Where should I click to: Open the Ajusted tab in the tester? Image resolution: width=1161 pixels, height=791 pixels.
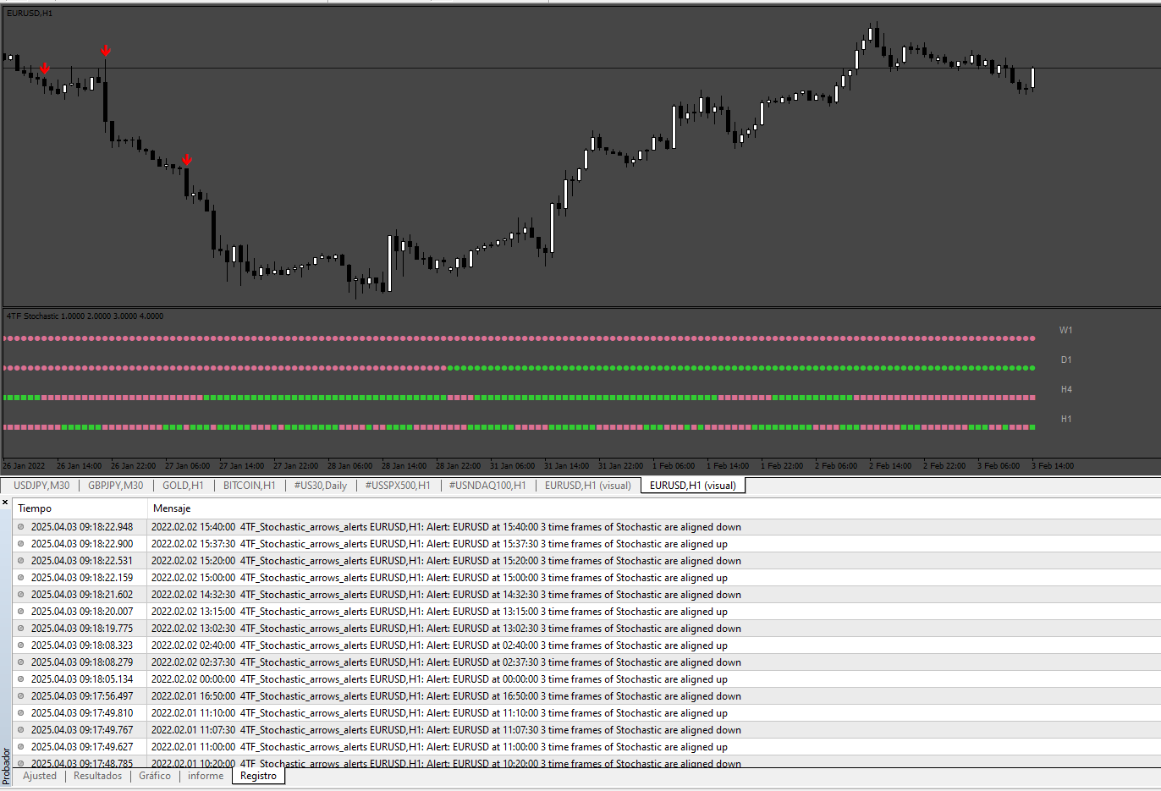click(40, 776)
